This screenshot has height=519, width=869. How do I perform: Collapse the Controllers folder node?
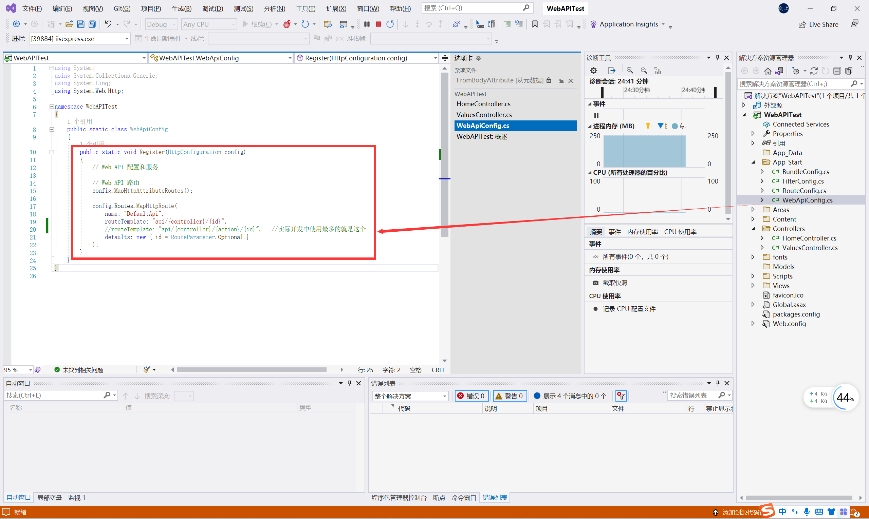[x=754, y=229]
